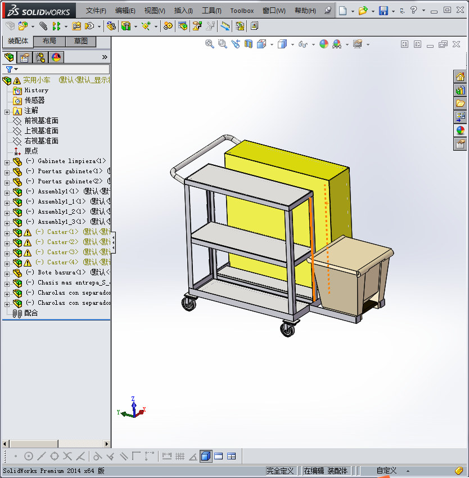This screenshot has height=478, width=469.
Task: Click the 自定义 status bar button
Action: click(x=386, y=471)
